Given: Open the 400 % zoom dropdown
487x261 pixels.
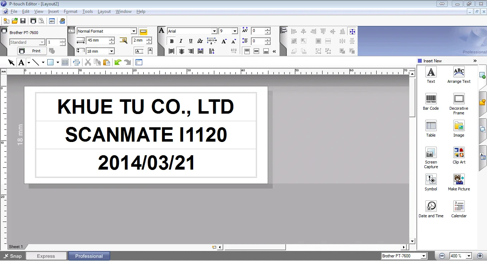Looking at the screenshot, I should 468,256.
